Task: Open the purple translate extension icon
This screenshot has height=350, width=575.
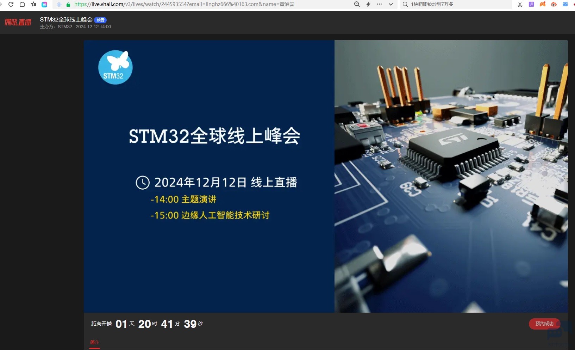Action: click(x=531, y=4)
